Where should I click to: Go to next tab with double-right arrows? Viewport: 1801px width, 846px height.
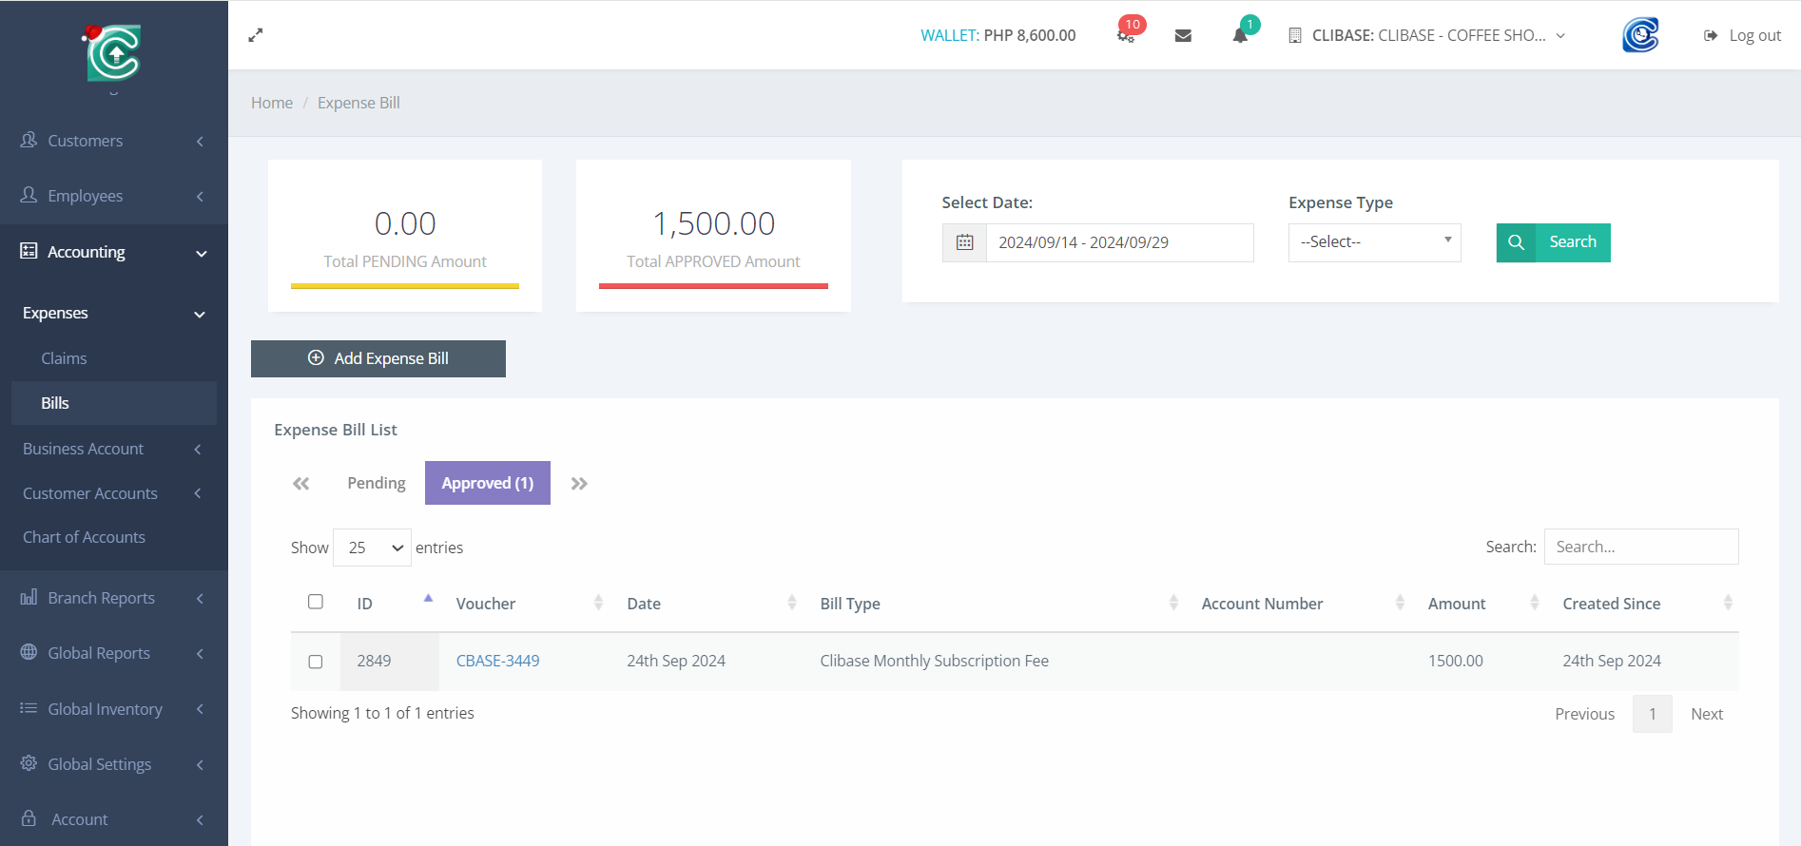click(579, 484)
